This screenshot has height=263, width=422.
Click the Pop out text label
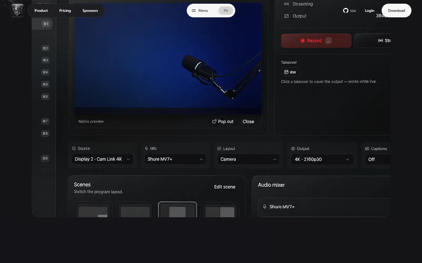[226, 122]
